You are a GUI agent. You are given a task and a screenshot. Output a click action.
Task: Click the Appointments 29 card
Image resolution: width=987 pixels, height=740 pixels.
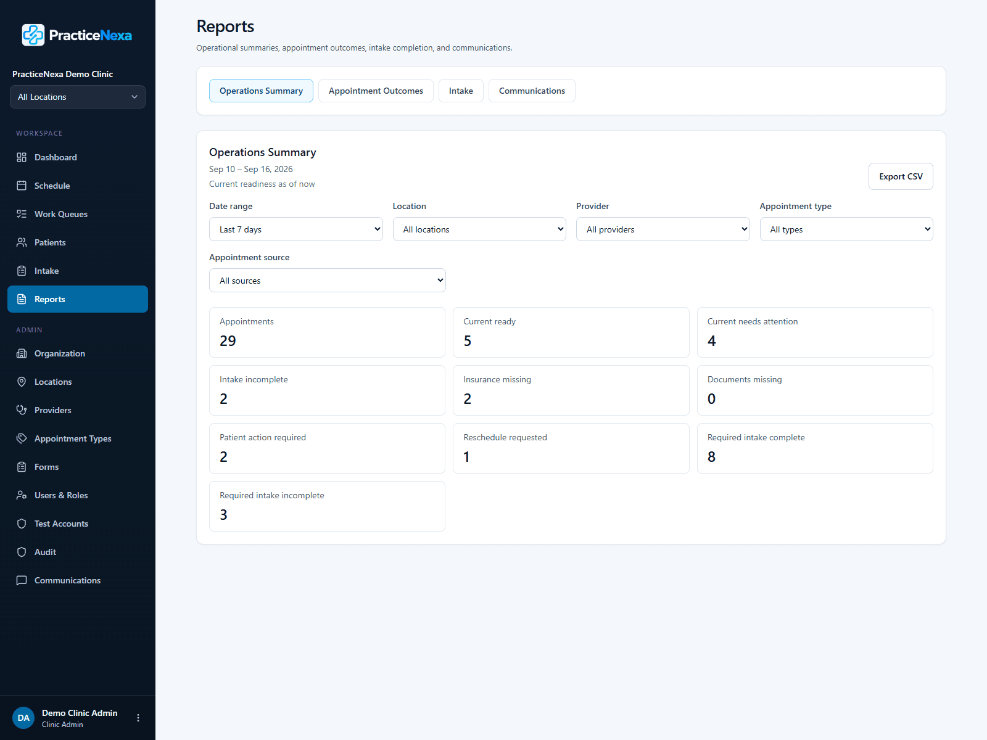click(x=327, y=332)
